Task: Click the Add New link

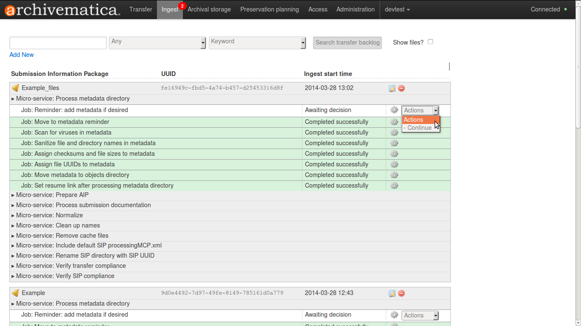Action: [22, 55]
